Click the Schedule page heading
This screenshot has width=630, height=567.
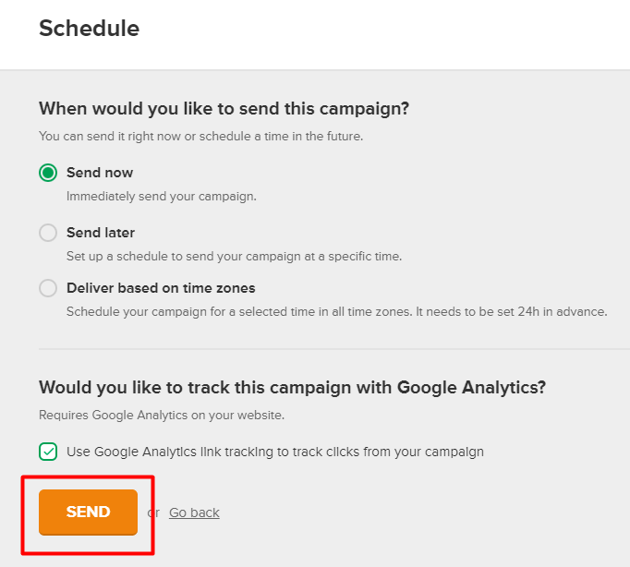point(89,29)
